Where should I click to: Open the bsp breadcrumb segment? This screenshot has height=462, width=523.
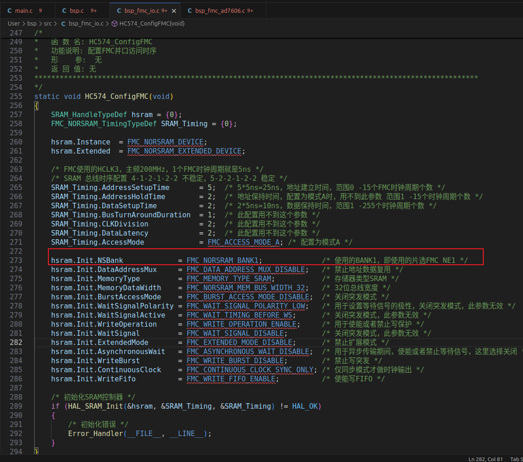click(x=32, y=24)
